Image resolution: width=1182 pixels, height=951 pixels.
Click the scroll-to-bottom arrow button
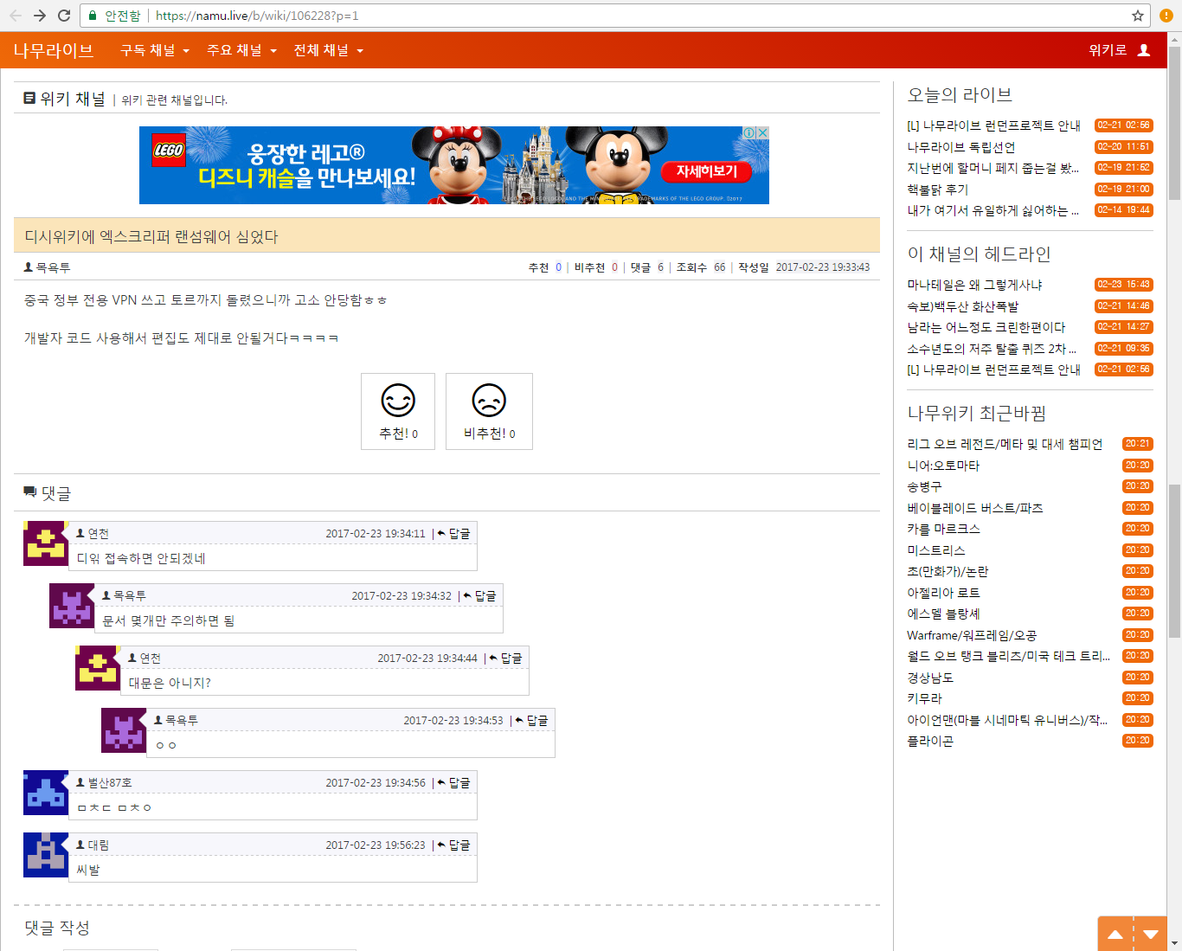1151,935
